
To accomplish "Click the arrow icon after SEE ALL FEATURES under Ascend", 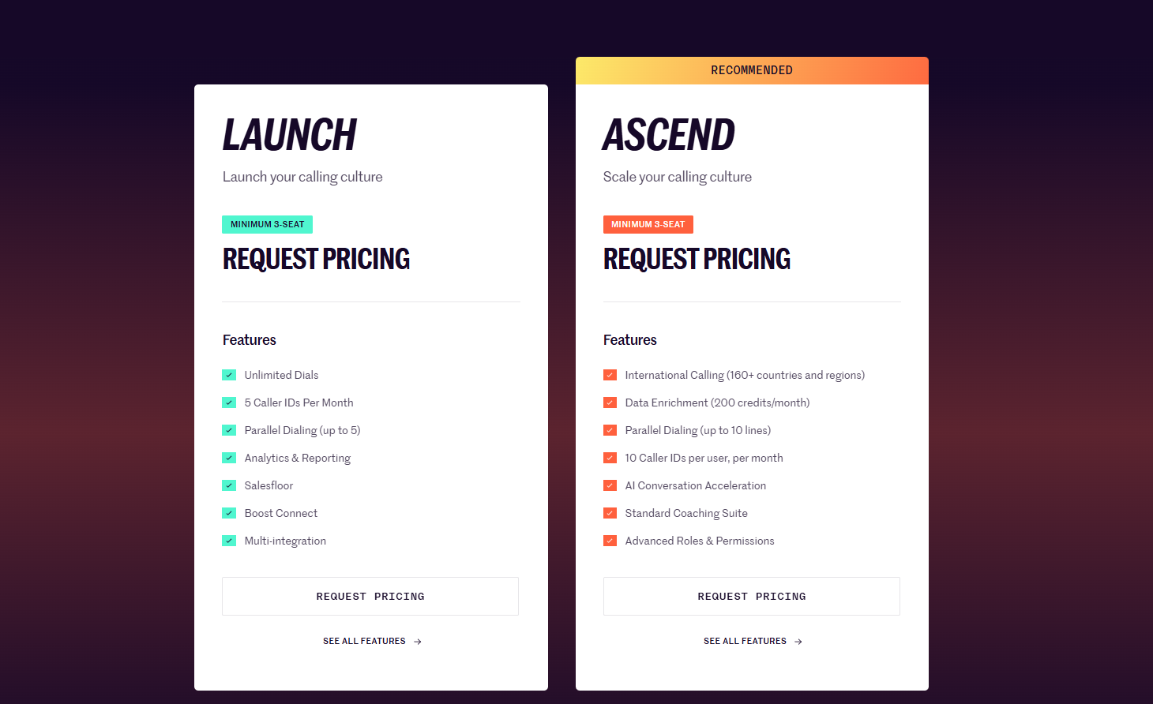I will tap(798, 641).
